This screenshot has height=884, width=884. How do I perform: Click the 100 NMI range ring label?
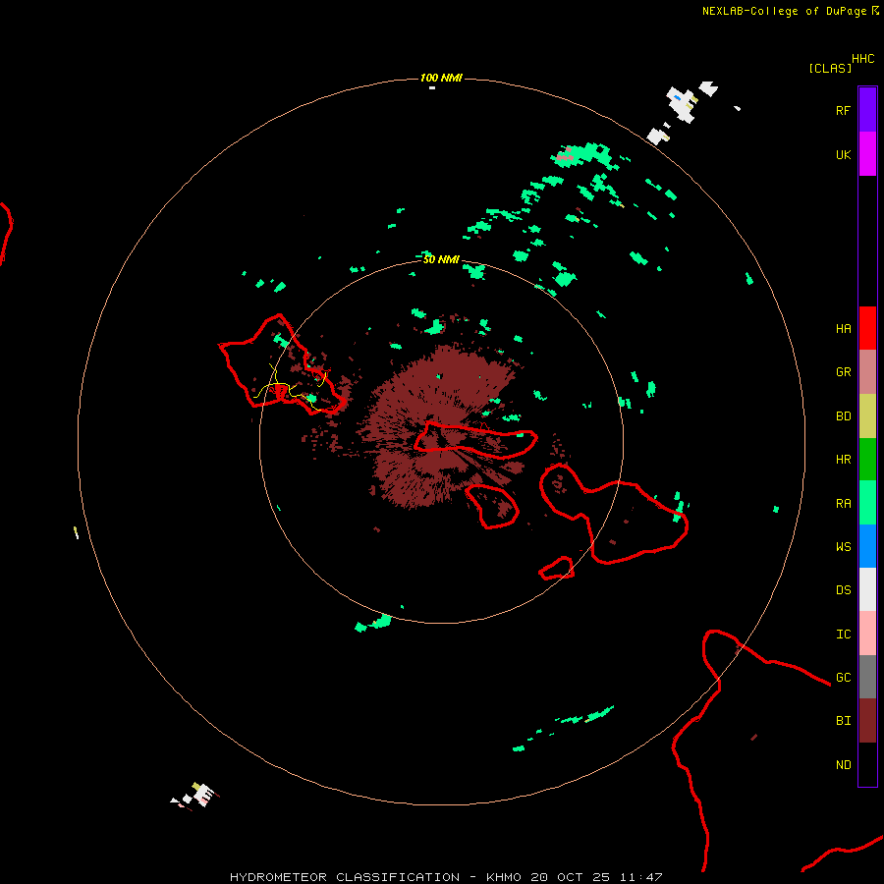point(441,78)
